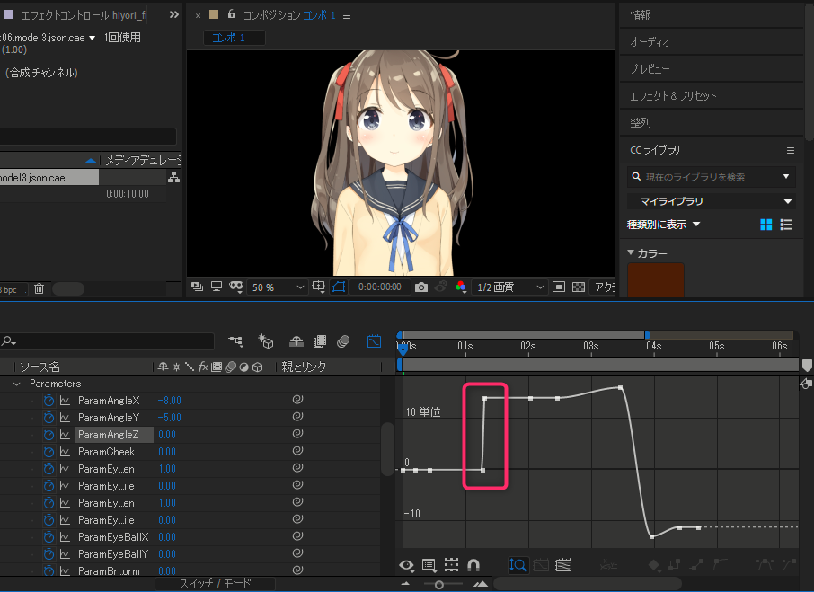Collapse the Parameters group

[x=16, y=384]
